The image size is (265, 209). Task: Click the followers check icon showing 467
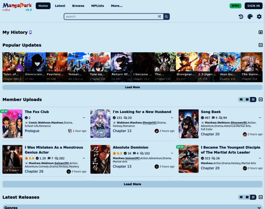[x=202, y=118]
